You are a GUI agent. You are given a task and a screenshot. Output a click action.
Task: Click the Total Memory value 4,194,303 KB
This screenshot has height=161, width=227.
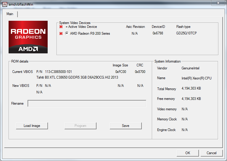(191, 88)
